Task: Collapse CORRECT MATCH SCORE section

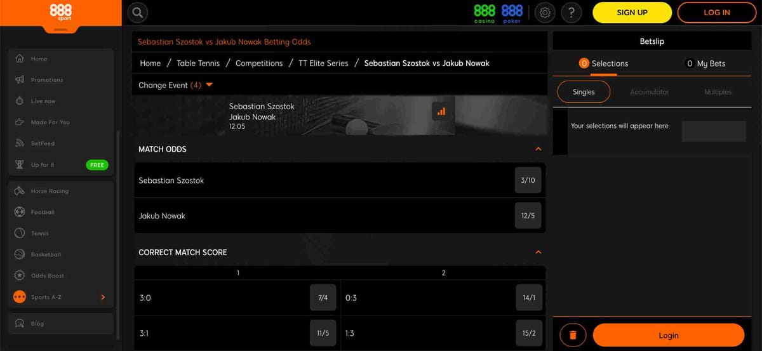Action: (538, 252)
